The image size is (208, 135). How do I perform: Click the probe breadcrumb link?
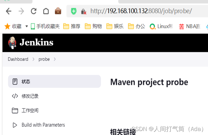[44, 59]
